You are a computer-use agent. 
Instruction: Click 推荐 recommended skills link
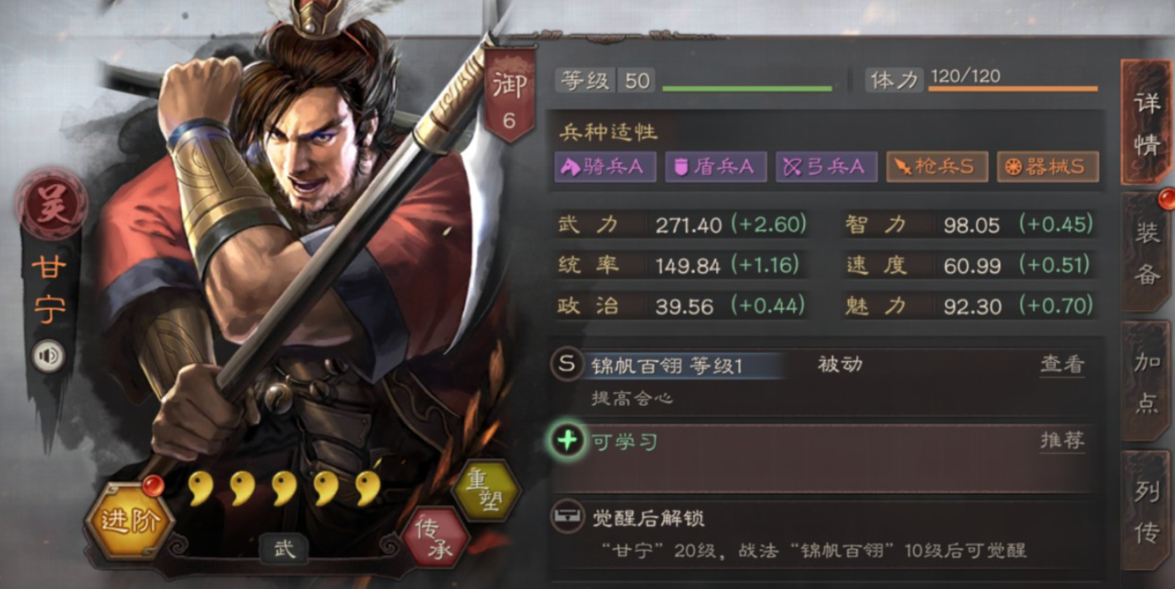[1062, 440]
